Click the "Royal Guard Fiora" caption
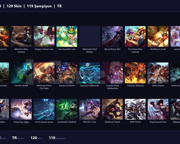The image size is (180, 144). (158, 122)
